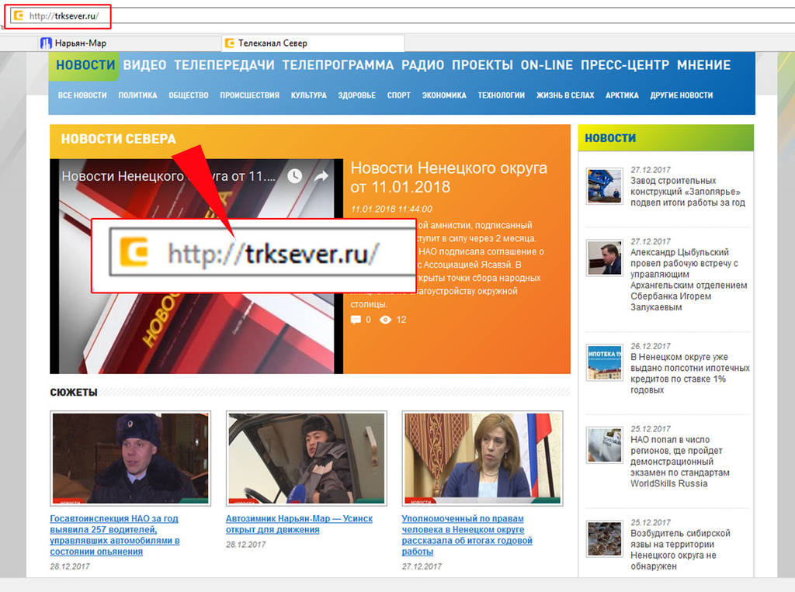Click the НОВОСТИ СЕВЕРА block heading
The width and height of the screenshot is (795, 592).
tap(118, 139)
